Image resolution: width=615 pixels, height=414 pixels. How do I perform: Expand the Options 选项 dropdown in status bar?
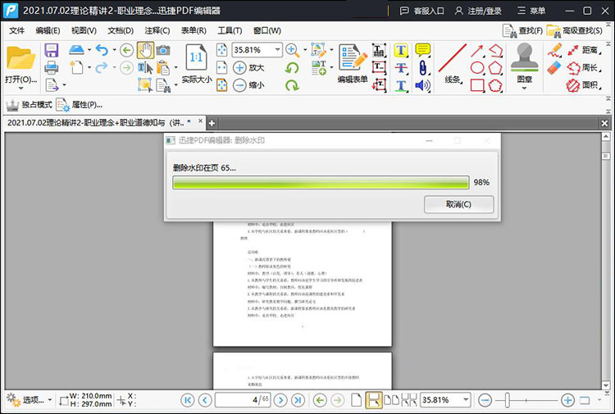click(50, 400)
